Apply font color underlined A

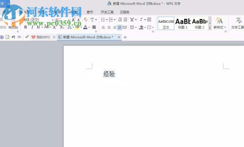pos(85,27)
